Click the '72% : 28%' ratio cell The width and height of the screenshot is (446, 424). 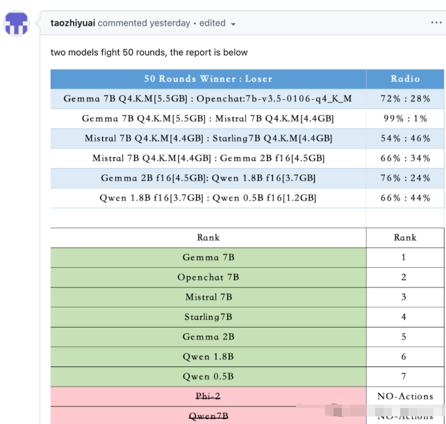point(405,99)
